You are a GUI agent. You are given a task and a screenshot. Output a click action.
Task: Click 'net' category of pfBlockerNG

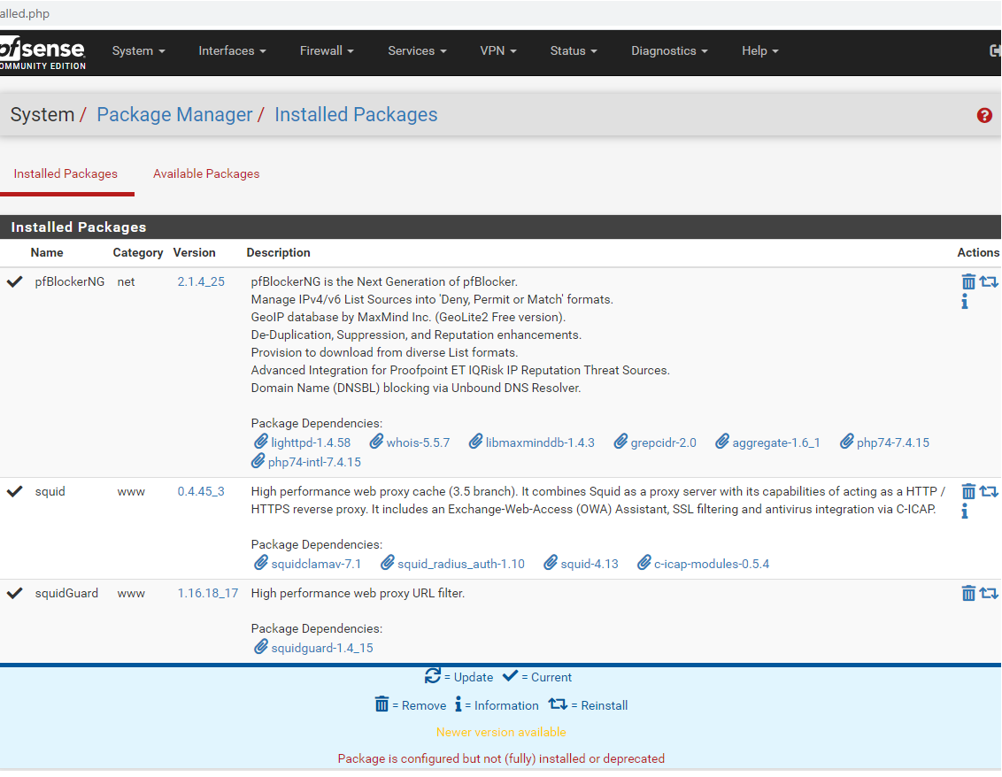coord(126,281)
